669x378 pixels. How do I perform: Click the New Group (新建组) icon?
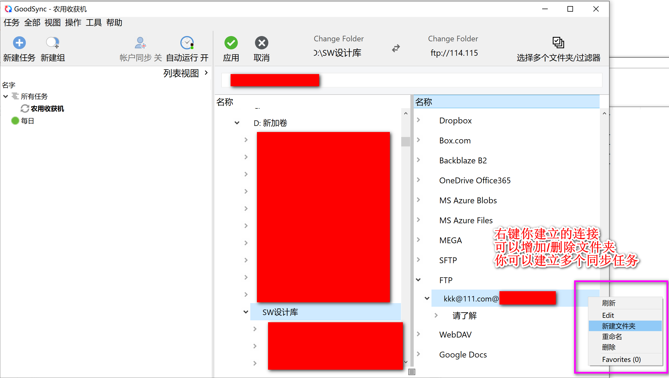click(x=52, y=43)
